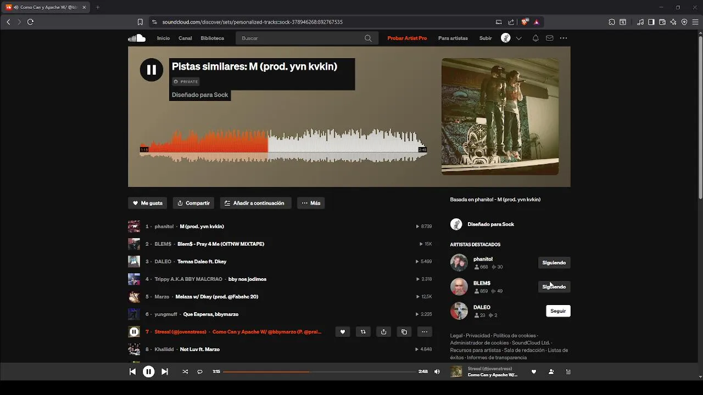
Task: Go to Inicio tab
Action: click(163, 38)
